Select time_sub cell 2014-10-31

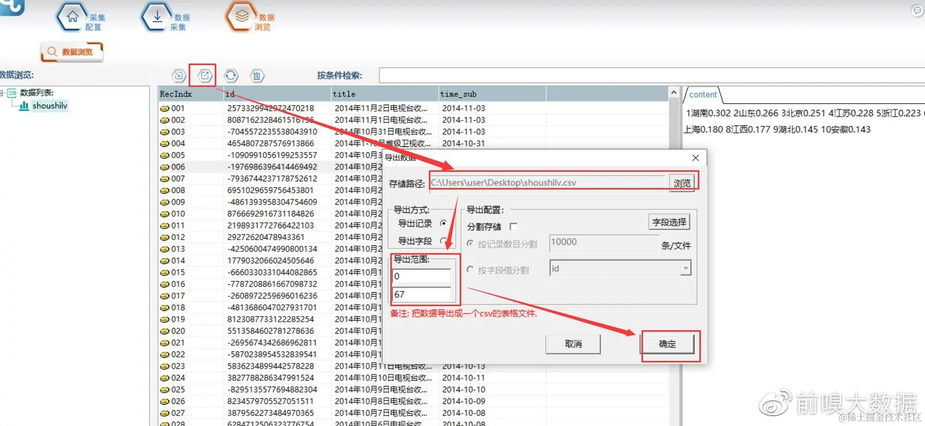(463, 144)
